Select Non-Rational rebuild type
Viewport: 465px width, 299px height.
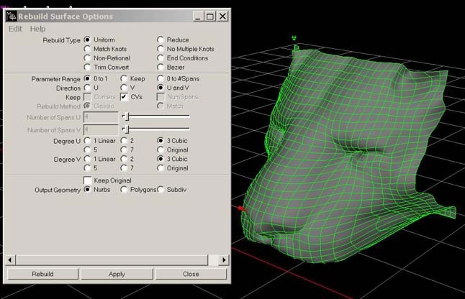point(87,57)
